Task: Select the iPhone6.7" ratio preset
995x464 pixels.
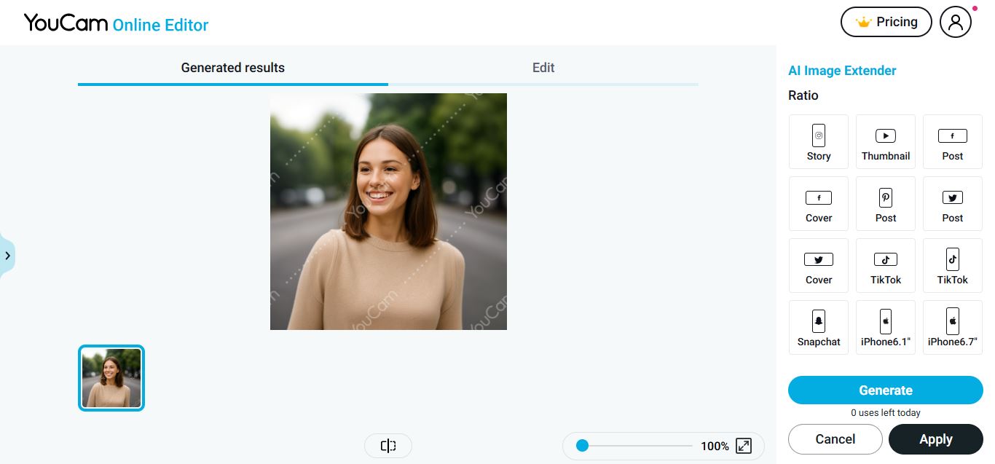Action: point(952,327)
